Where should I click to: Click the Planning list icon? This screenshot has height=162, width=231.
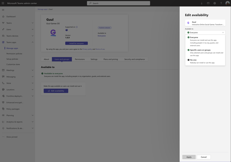[3, 115]
